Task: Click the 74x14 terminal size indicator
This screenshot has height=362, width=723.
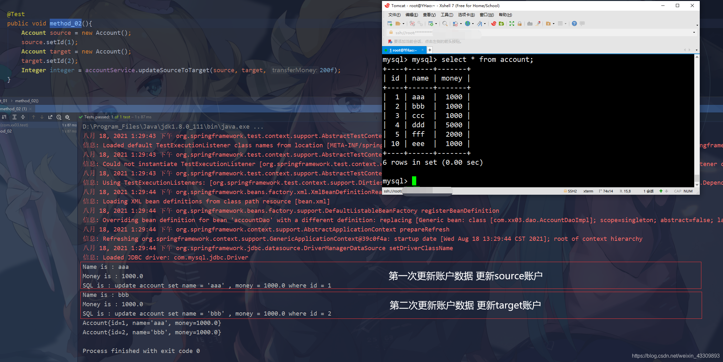Action: click(606, 191)
